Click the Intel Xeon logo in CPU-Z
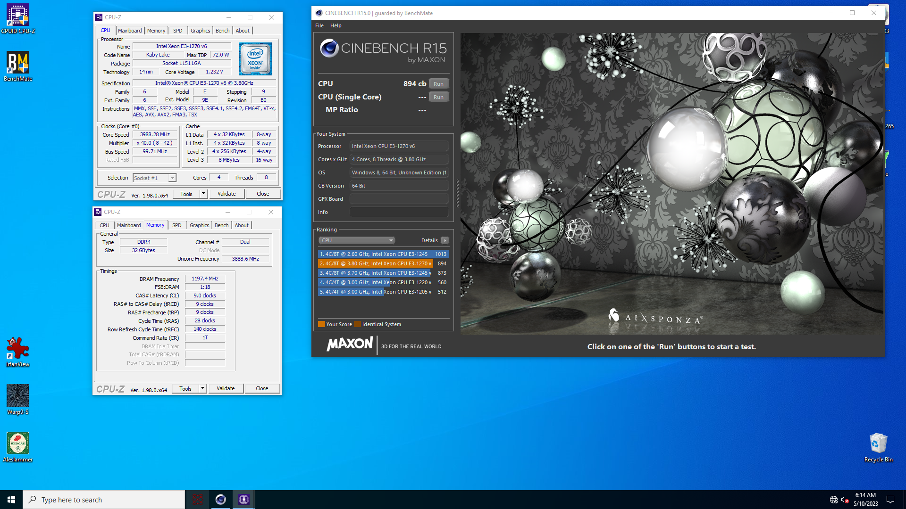 point(255,59)
